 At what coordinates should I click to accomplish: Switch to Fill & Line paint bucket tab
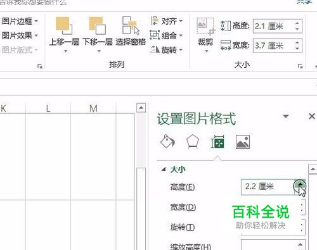tap(167, 142)
